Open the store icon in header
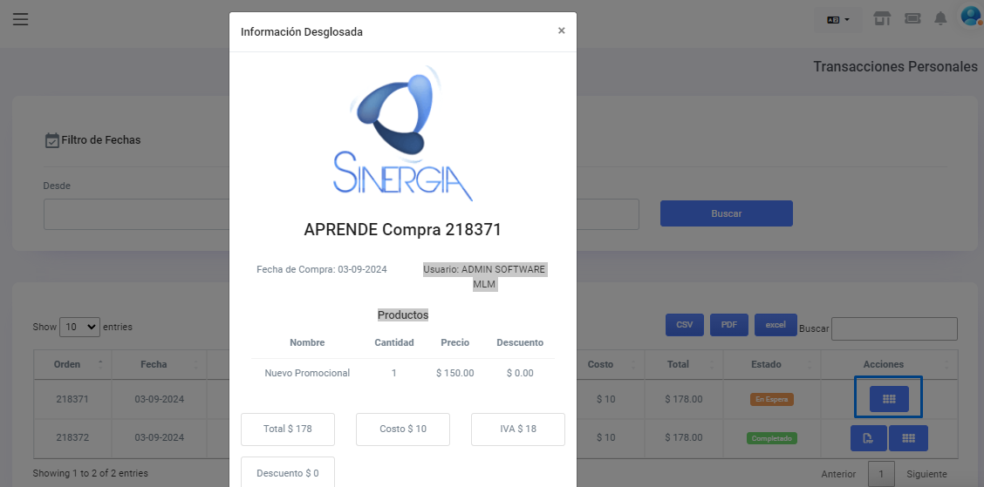 tap(883, 18)
